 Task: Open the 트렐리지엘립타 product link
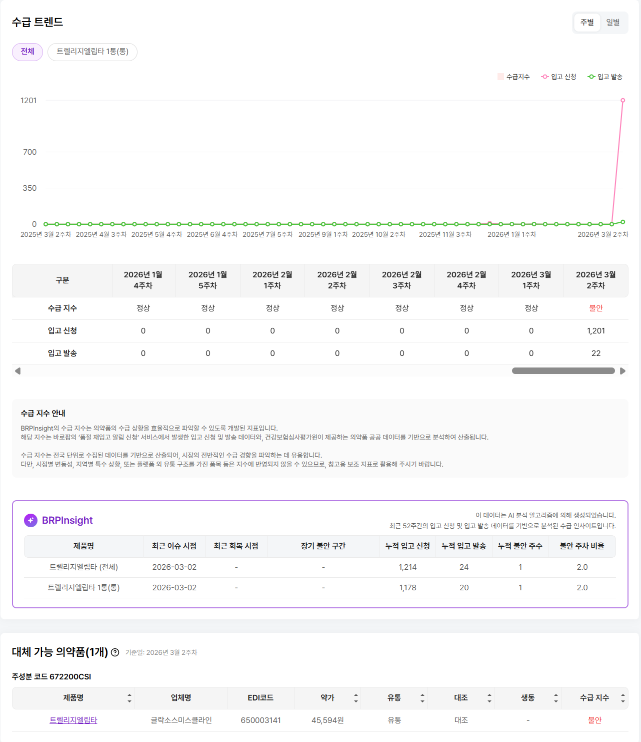pyautogui.click(x=73, y=720)
